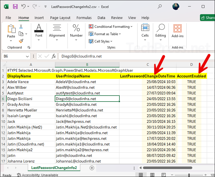Image resolution: width=215 pixels, height=177 pixels.
Task: Click the Insert Function fx icon
Action: click(x=54, y=56)
